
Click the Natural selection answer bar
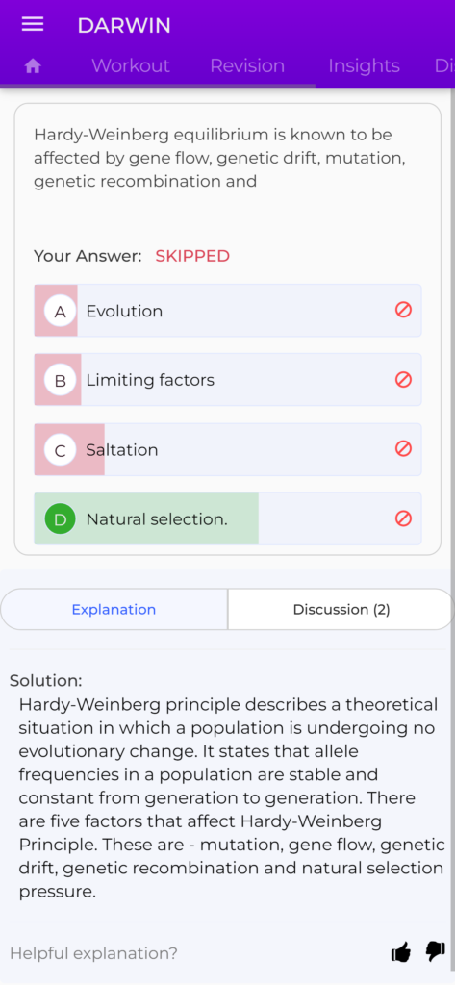[227, 518]
